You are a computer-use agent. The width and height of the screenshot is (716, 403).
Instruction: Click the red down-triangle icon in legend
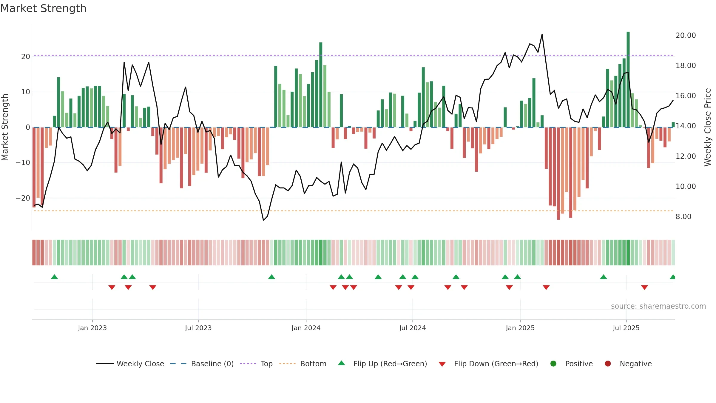pos(442,364)
